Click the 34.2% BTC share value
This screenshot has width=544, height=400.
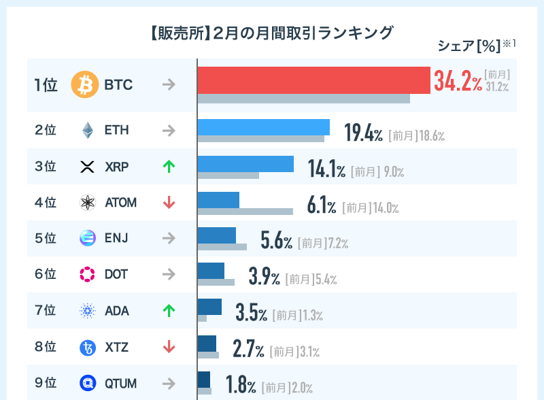tap(458, 82)
